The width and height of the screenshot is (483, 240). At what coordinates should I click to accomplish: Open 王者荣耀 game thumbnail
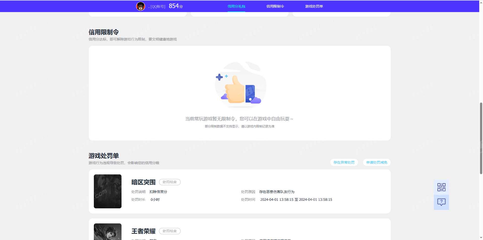pyautogui.click(x=108, y=232)
